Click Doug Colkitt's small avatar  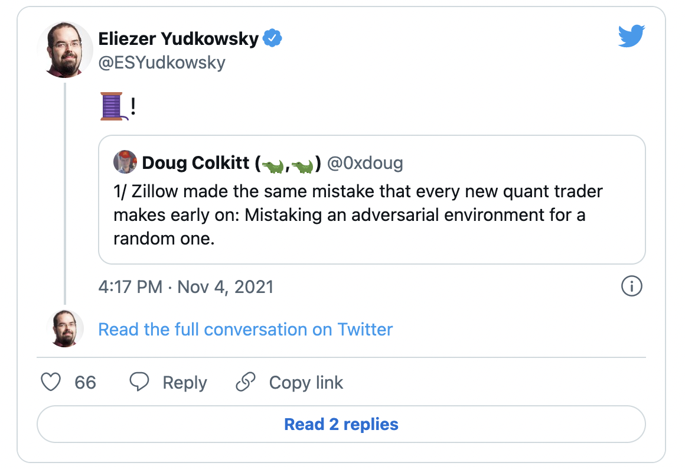[125, 162]
